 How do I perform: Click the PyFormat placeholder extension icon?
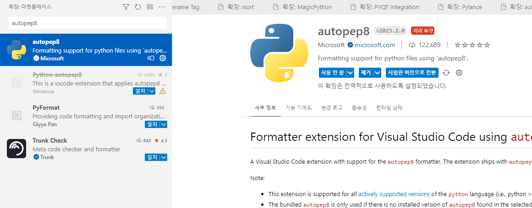[x=16, y=116]
